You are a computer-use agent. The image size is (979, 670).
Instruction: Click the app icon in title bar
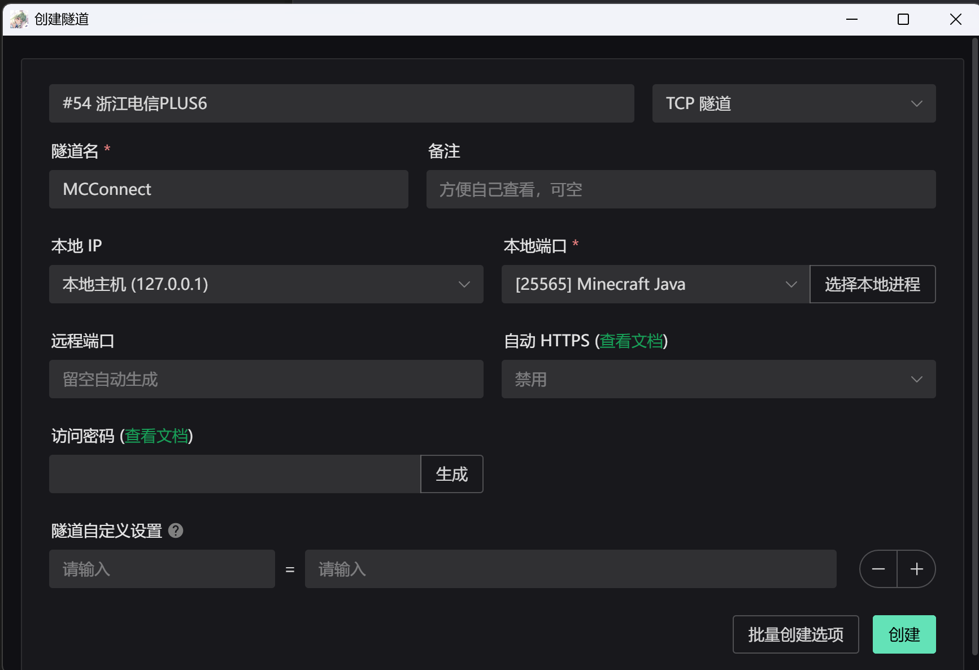coord(19,19)
